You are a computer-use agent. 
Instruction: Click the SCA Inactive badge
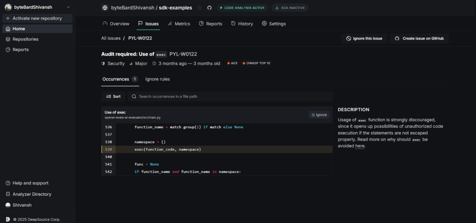(290, 7)
